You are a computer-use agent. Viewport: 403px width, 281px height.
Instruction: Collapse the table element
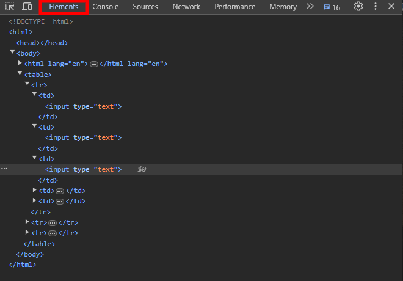pos(20,73)
